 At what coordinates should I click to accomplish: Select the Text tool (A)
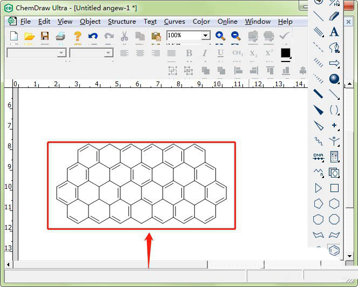[334, 32]
